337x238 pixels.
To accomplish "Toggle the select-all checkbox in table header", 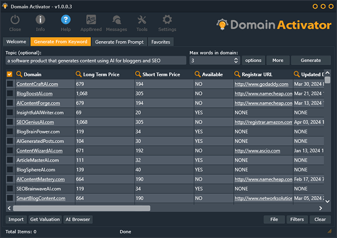I will pos(9,74).
